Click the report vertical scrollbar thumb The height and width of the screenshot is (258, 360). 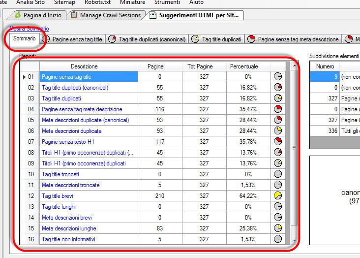click(294, 148)
